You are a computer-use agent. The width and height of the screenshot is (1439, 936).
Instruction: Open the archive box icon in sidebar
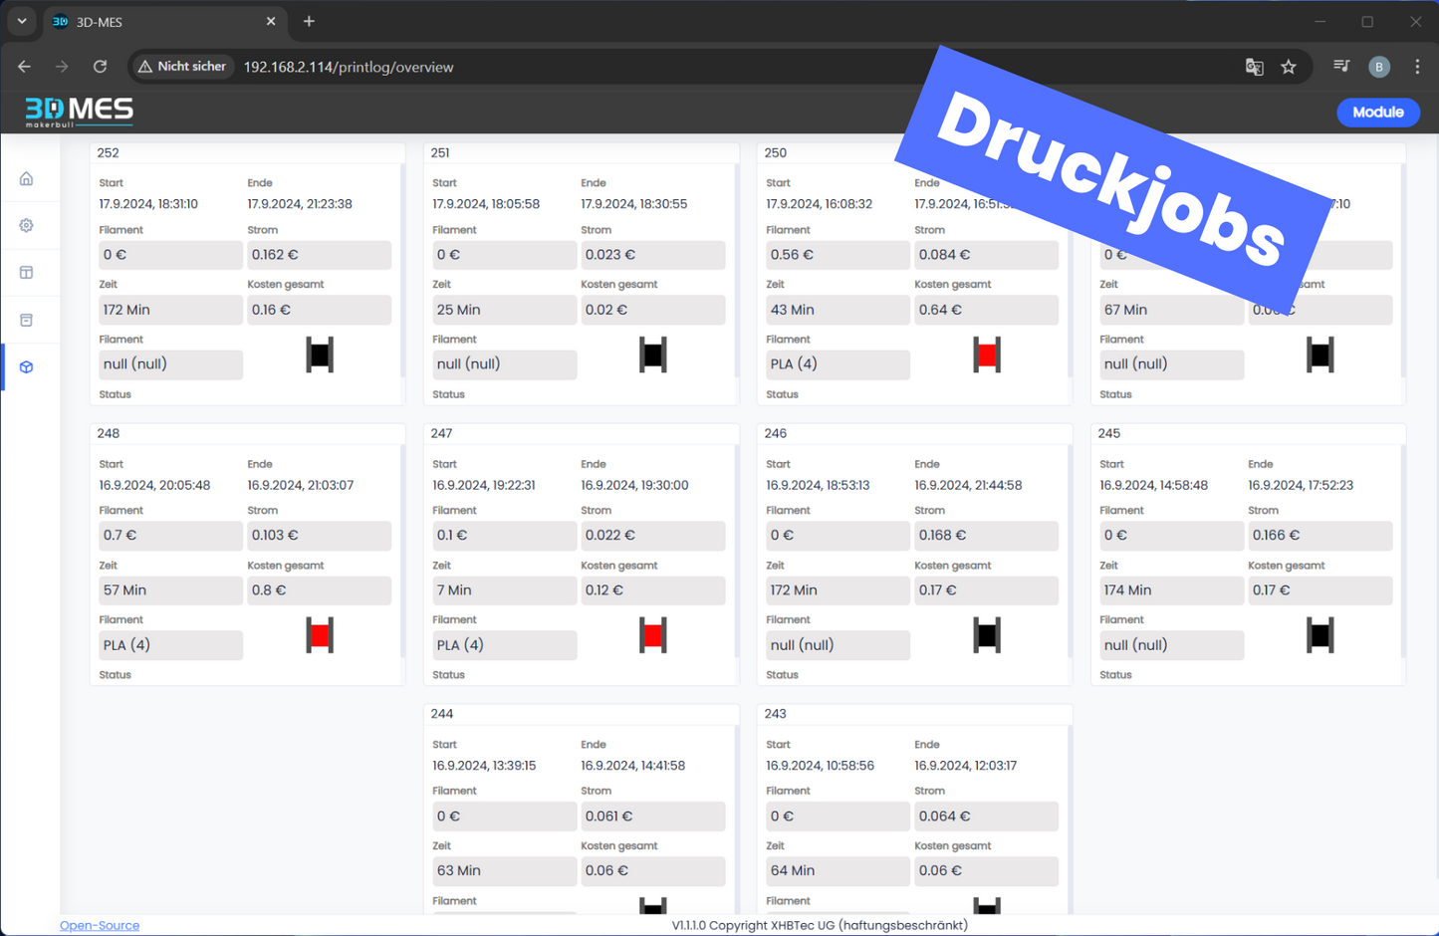(x=27, y=320)
